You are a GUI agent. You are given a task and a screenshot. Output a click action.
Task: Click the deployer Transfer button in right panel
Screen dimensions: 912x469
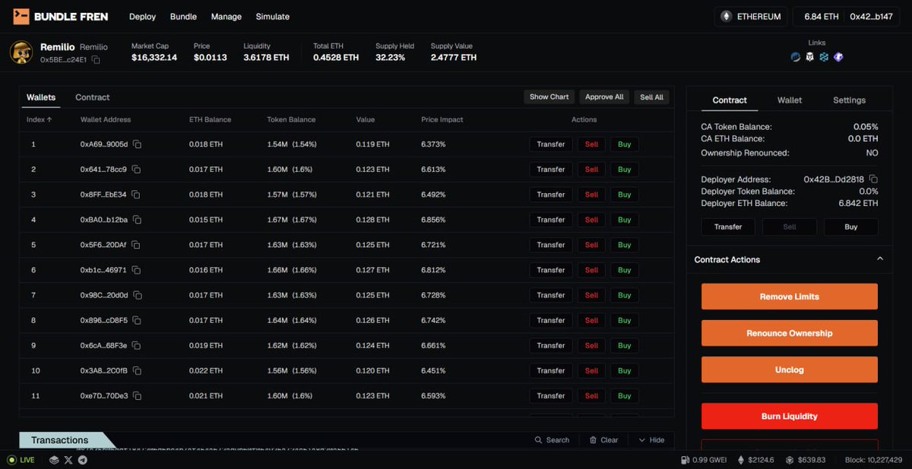tap(728, 227)
